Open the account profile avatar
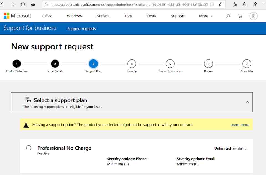Screen dimensions: 266x175 254,16
